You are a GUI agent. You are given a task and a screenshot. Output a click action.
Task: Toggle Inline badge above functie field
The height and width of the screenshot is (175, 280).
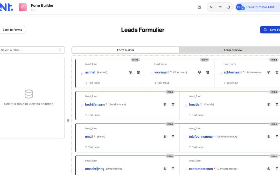(x=274, y=92)
